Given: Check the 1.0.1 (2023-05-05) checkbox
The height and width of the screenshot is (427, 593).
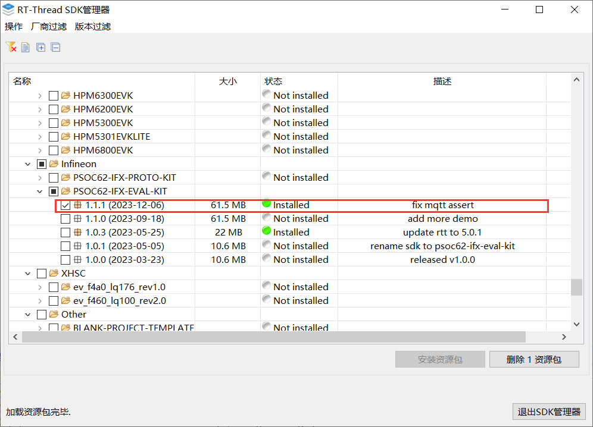Looking at the screenshot, I should click(65, 246).
